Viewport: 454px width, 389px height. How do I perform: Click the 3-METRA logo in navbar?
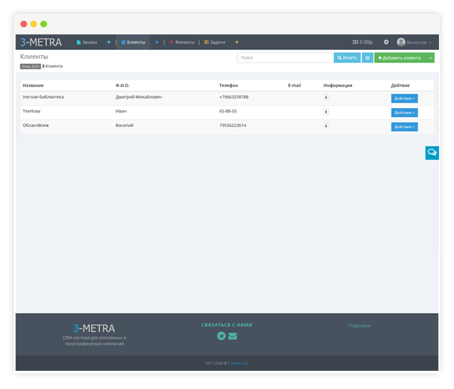click(41, 42)
